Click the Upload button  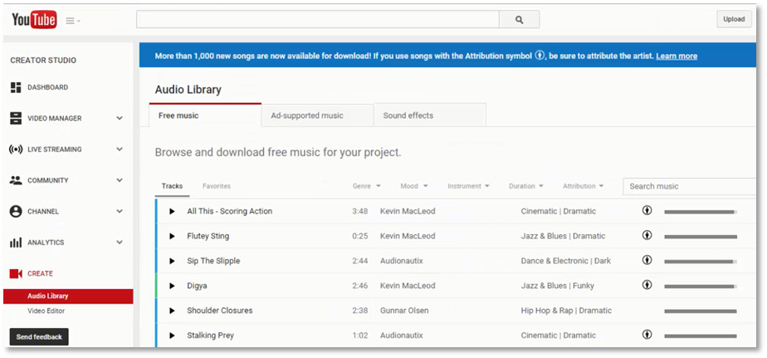734,19
